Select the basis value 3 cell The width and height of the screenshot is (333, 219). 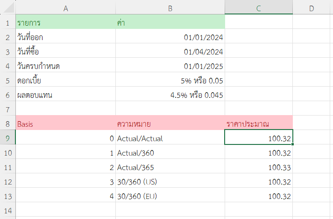click(x=66, y=180)
